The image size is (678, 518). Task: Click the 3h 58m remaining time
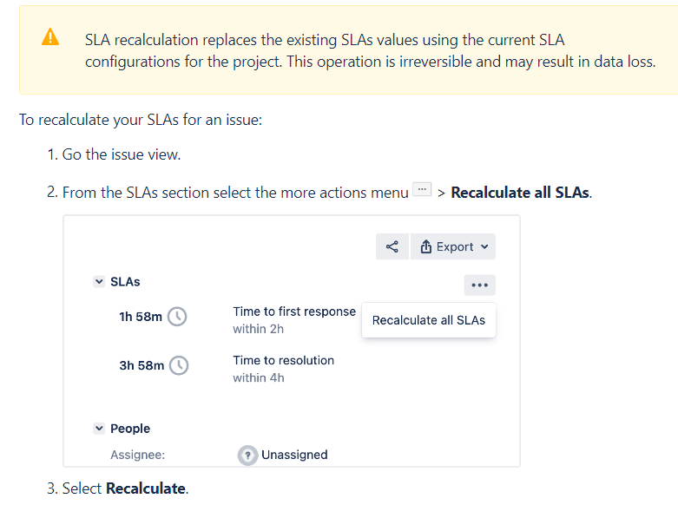pyautogui.click(x=142, y=365)
